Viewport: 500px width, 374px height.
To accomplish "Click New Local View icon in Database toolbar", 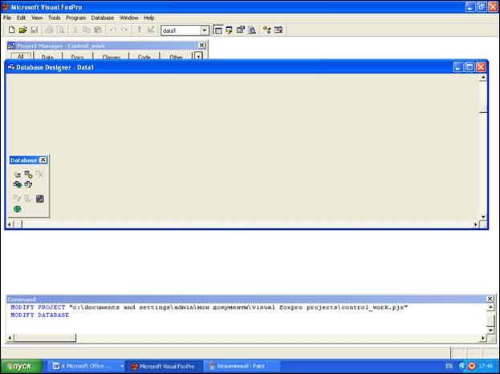I will coord(28,185).
